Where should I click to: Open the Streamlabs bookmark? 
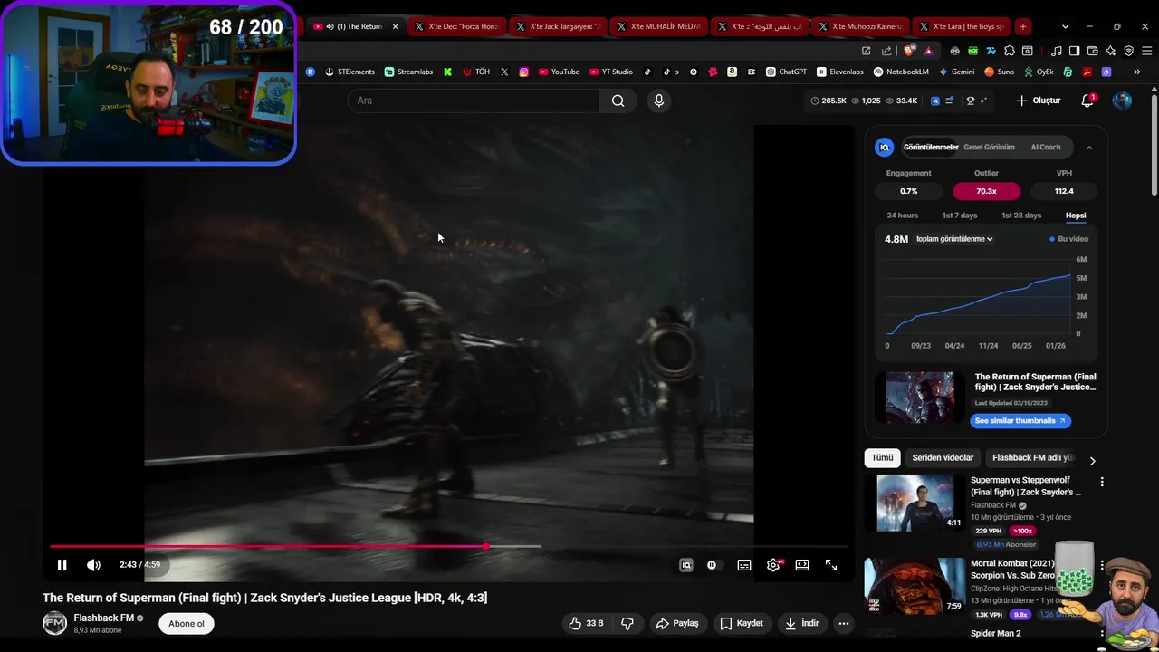(x=408, y=72)
